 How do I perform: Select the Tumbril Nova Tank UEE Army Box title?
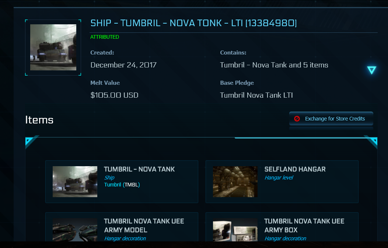pyautogui.click(x=304, y=226)
